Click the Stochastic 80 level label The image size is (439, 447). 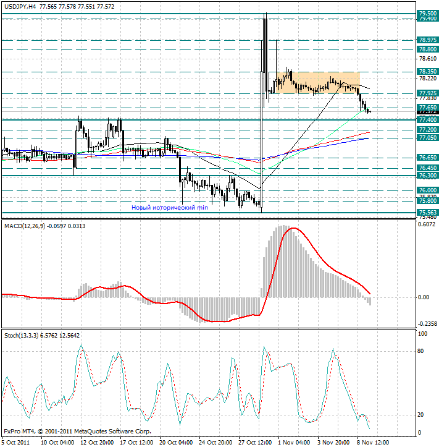(x=420, y=351)
